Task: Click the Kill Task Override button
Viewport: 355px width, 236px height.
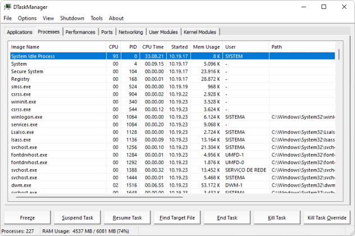Action: [327, 217]
